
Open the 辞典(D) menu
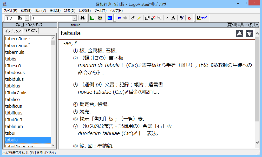[70, 11]
